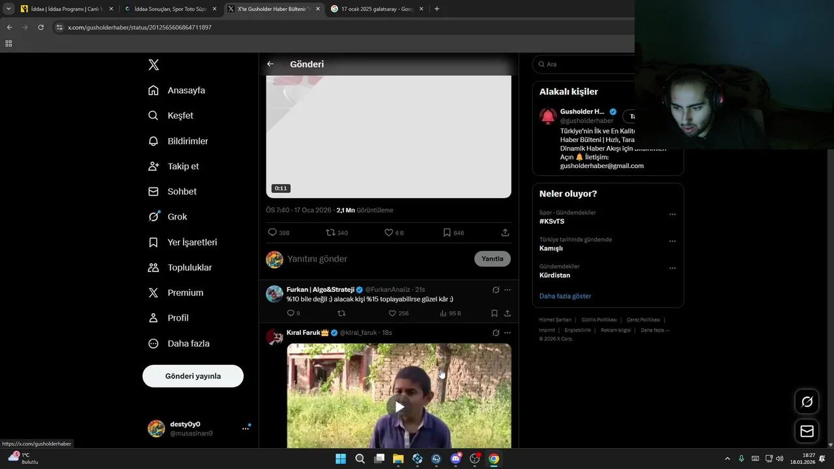Bookmark the main post with 846 count
This screenshot has height=469, width=834.
(x=453, y=233)
